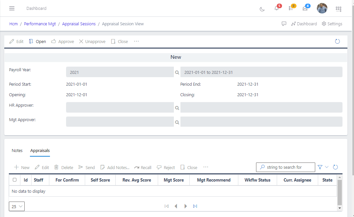This screenshot has width=354, height=217.
Task: Open the chat/comments icon near Dashboard
Action: tap(284, 24)
